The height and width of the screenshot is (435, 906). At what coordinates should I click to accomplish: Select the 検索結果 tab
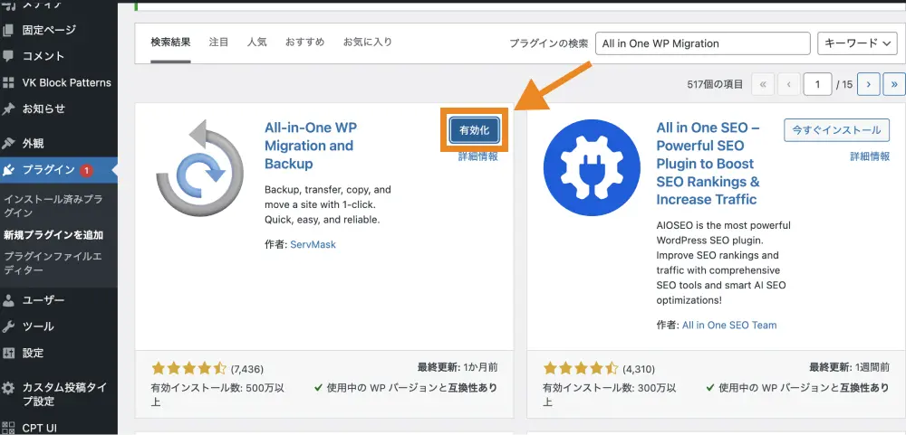170,43
